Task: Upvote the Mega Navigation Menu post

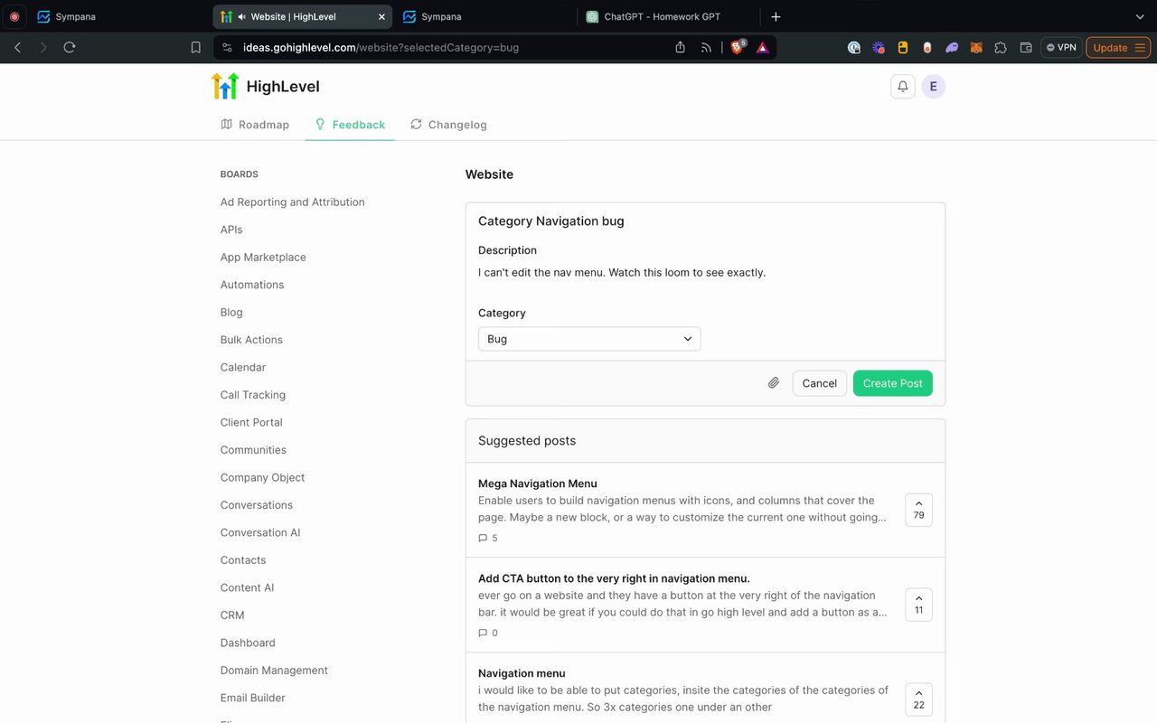Action: click(918, 510)
